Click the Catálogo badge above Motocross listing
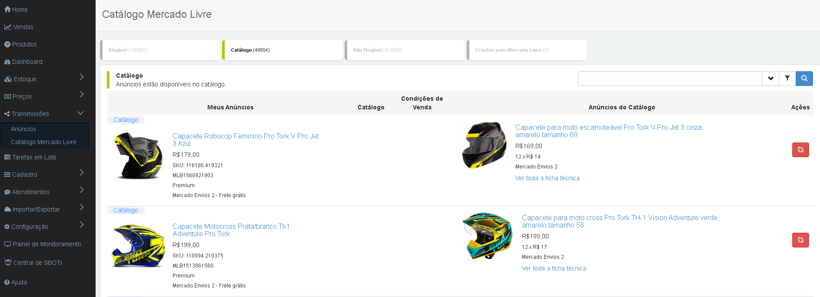 click(126, 210)
